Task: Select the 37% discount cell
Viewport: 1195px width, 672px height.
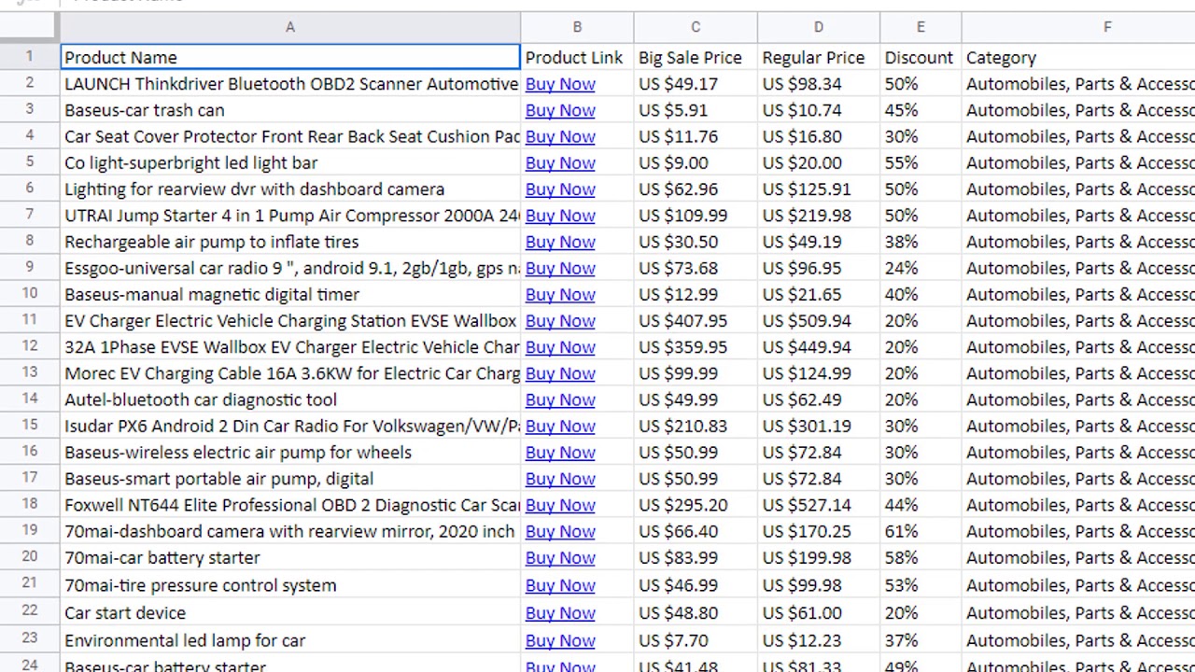Action: coord(921,641)
